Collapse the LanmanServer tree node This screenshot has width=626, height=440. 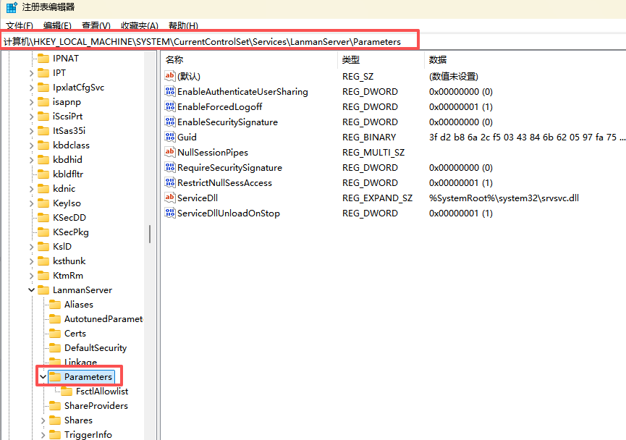31,290
